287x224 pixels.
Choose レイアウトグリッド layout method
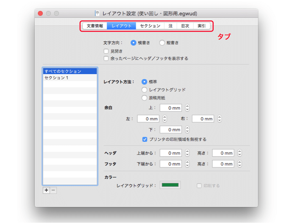(x=144, y=90)
